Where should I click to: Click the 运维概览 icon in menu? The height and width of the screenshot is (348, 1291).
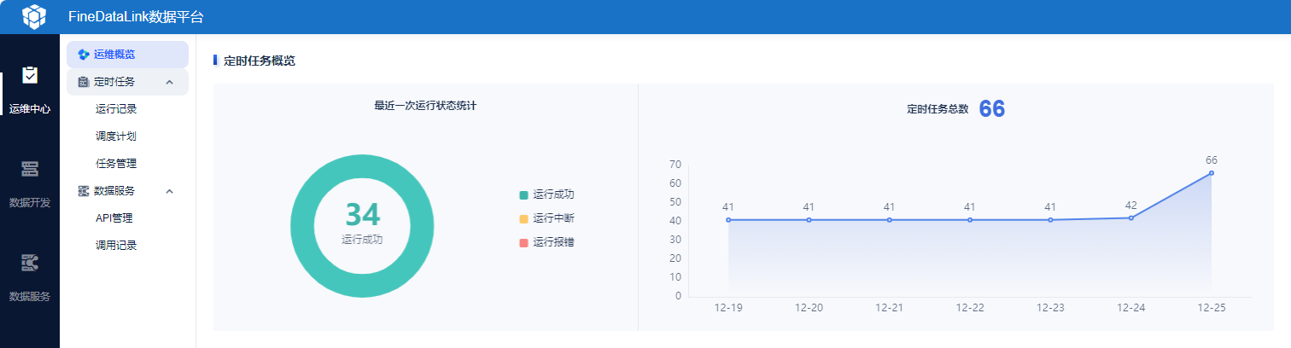(x=84, y=55)
